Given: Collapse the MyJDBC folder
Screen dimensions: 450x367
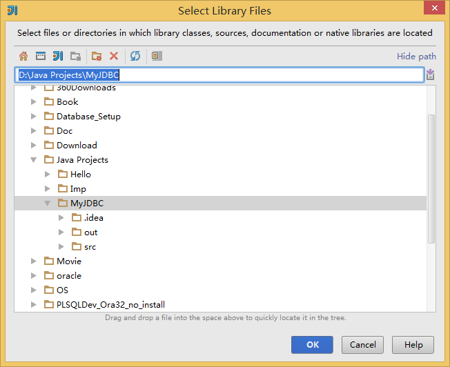Looking at the screenshot, I should pyautogui.click(x=48, y=203).
